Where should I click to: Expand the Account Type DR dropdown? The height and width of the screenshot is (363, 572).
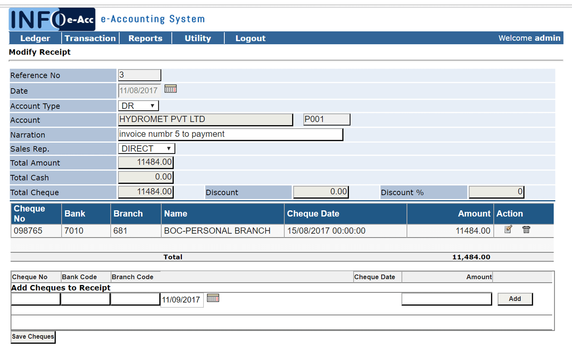coord(139,106)
